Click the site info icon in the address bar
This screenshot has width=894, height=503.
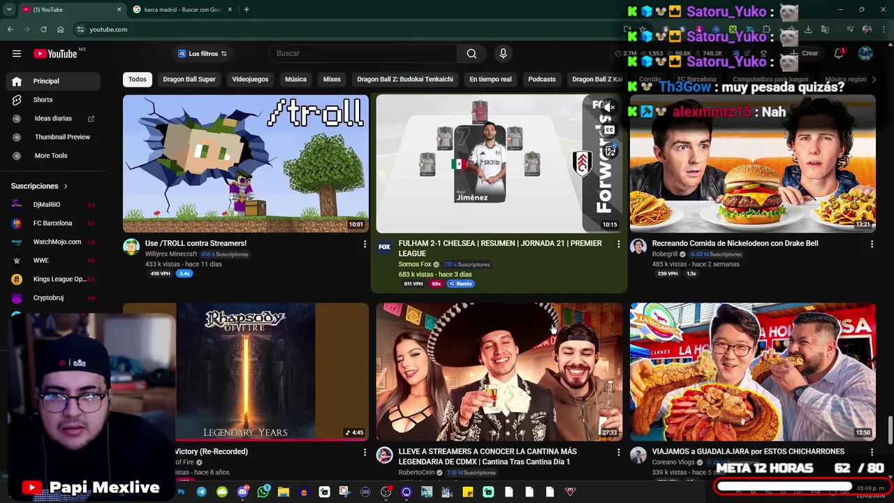pos(80,29)
